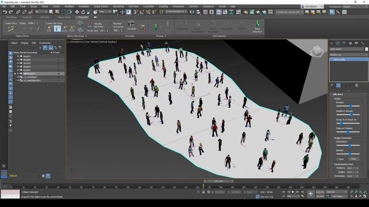Image resolution: width=369 pixels, height=207 pixels.
Task: Hide the IdleArea001 object via eye icon
Action: pos(18,74)
